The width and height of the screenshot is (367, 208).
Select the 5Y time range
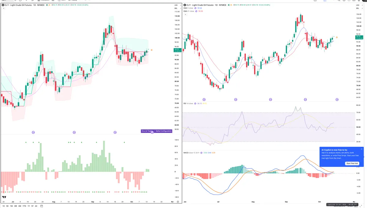(32, 206)
